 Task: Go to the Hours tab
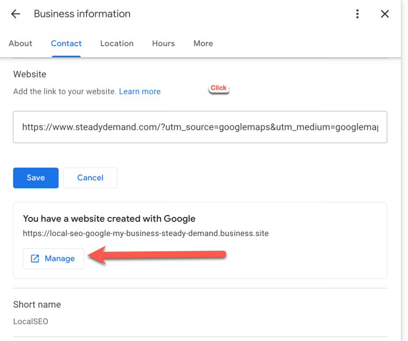(163, 43)
